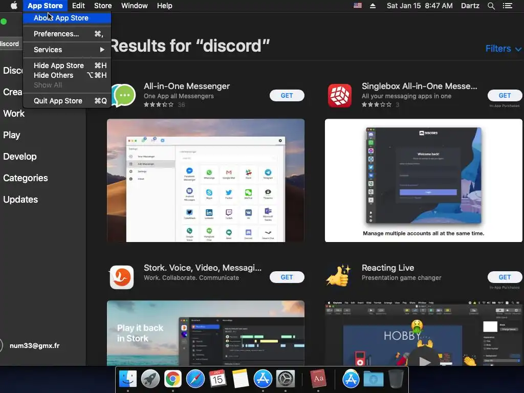This screenshot has height=393, width=524.
Task: Get the Stork app
Action: tap(287, 277)
